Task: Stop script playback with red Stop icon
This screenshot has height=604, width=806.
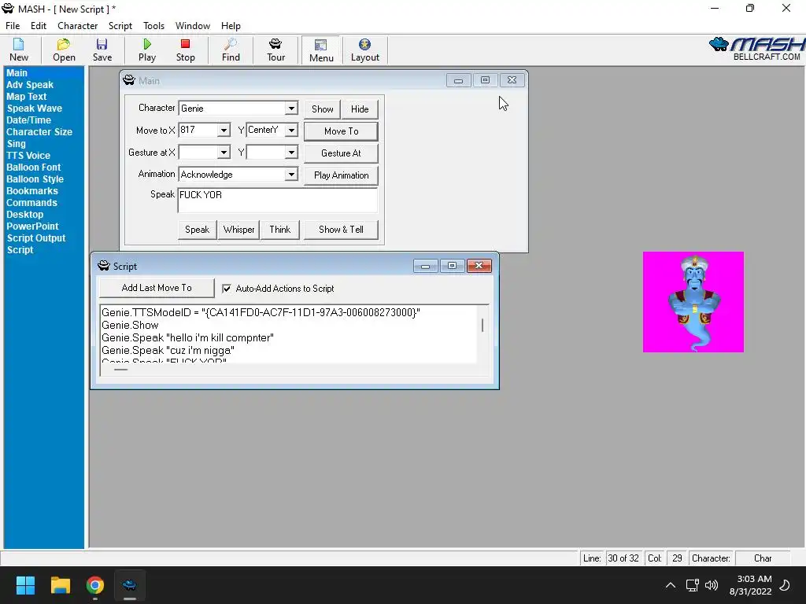Action: coord(185,50)
